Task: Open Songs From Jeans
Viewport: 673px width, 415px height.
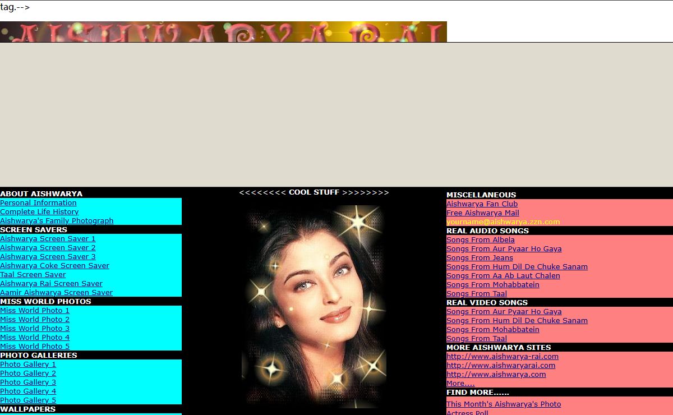Action: click(480, 258)
